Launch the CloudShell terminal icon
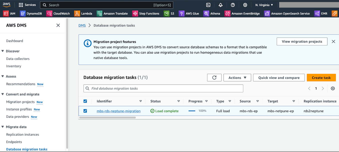Viewport: 339px width, 152px height. (208, 5)
